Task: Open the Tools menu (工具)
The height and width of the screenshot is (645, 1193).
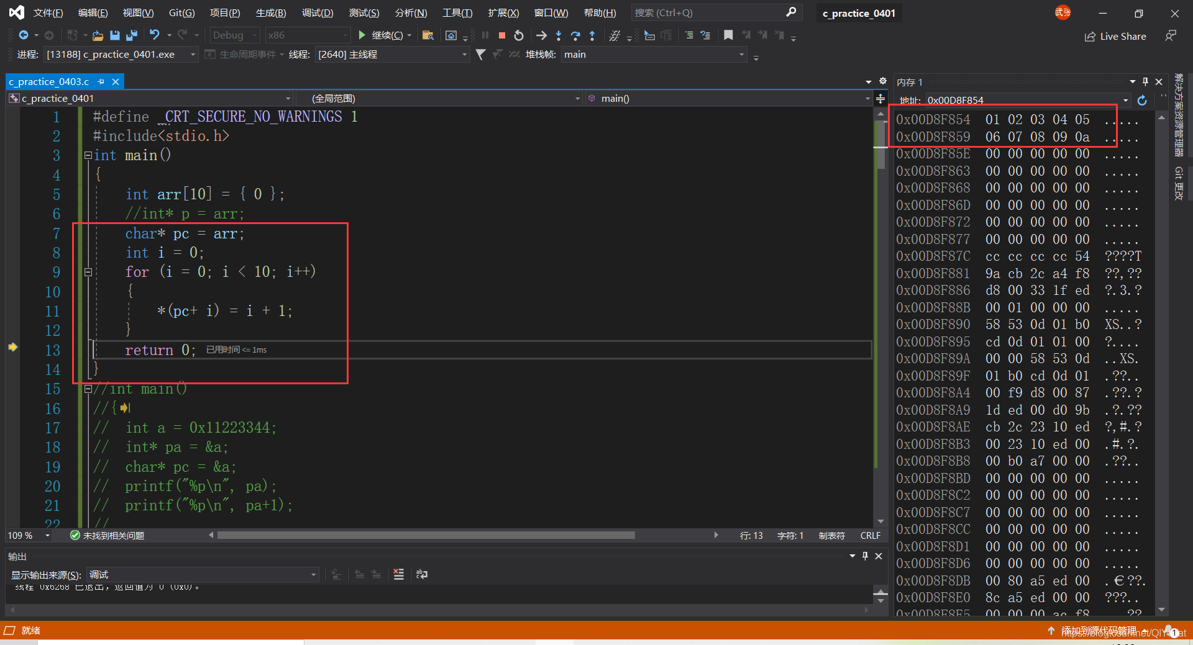Action: tap(457, 12)
